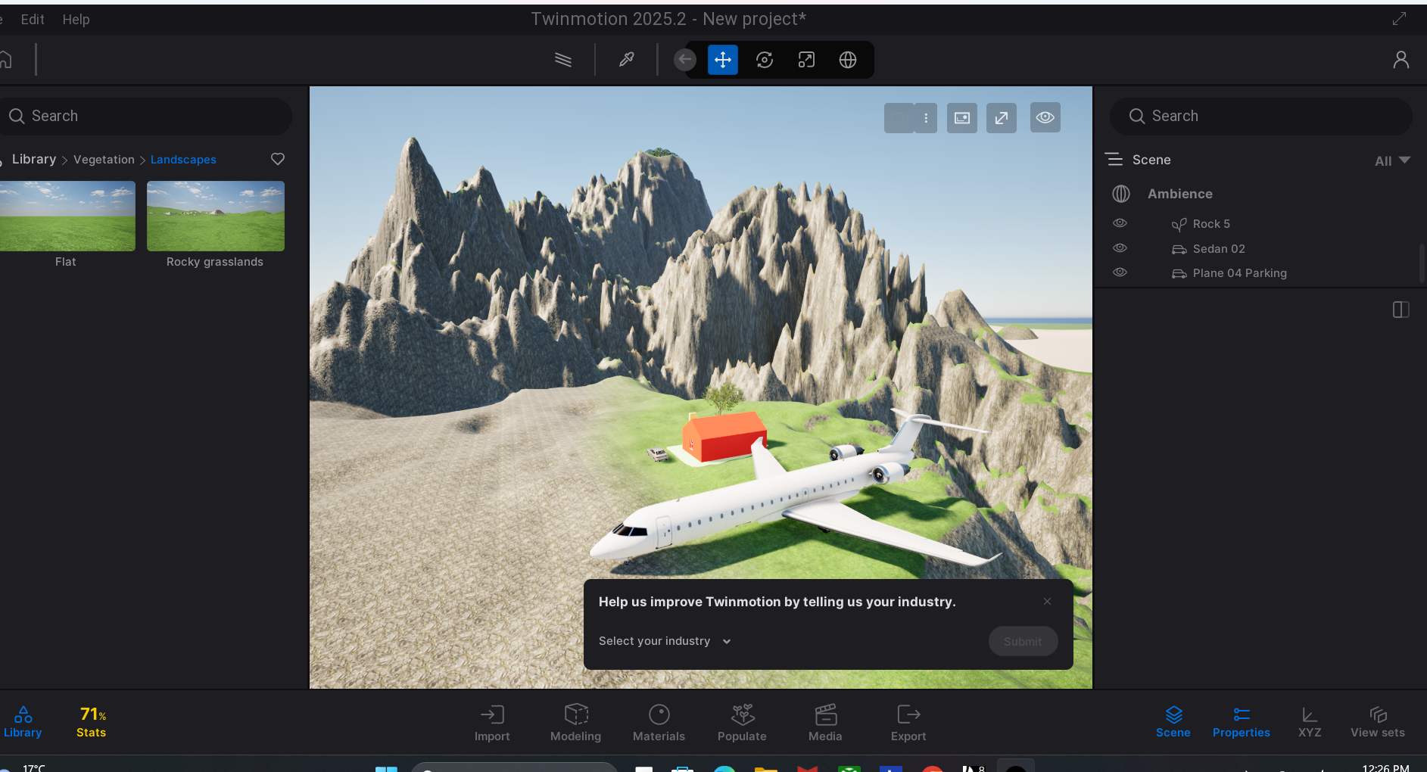Open the Import tab
Image resolution: width=1427 pixels, height=772 pixels.
point(492,723)
